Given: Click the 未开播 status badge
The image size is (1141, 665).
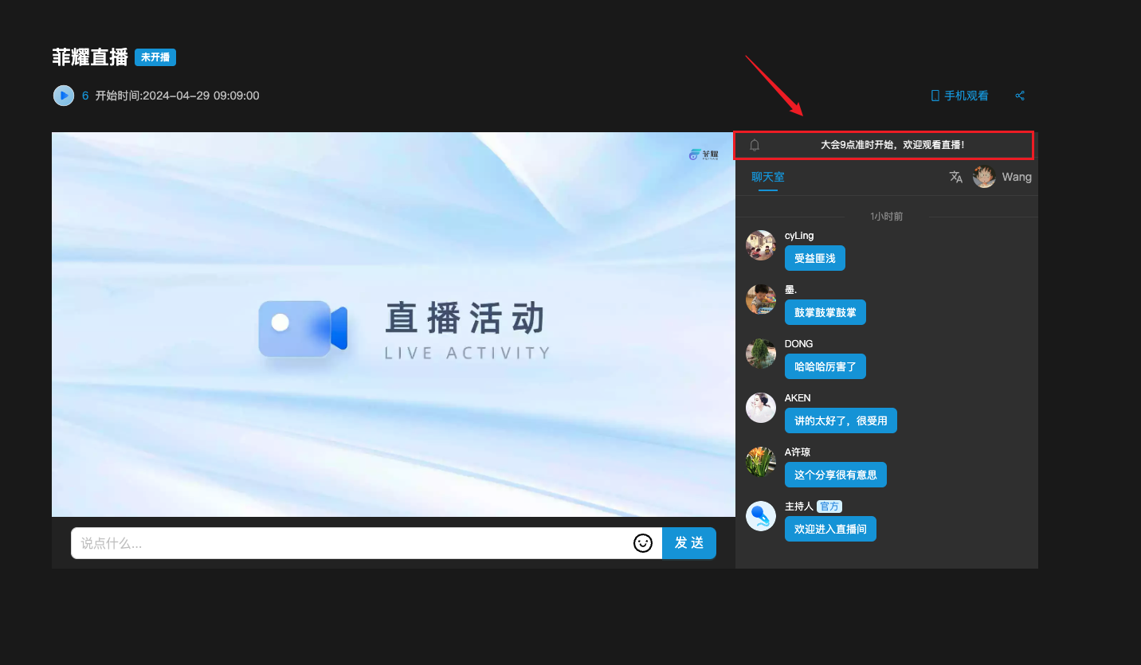Looking at the screenshot, I should tap(155, 57).
